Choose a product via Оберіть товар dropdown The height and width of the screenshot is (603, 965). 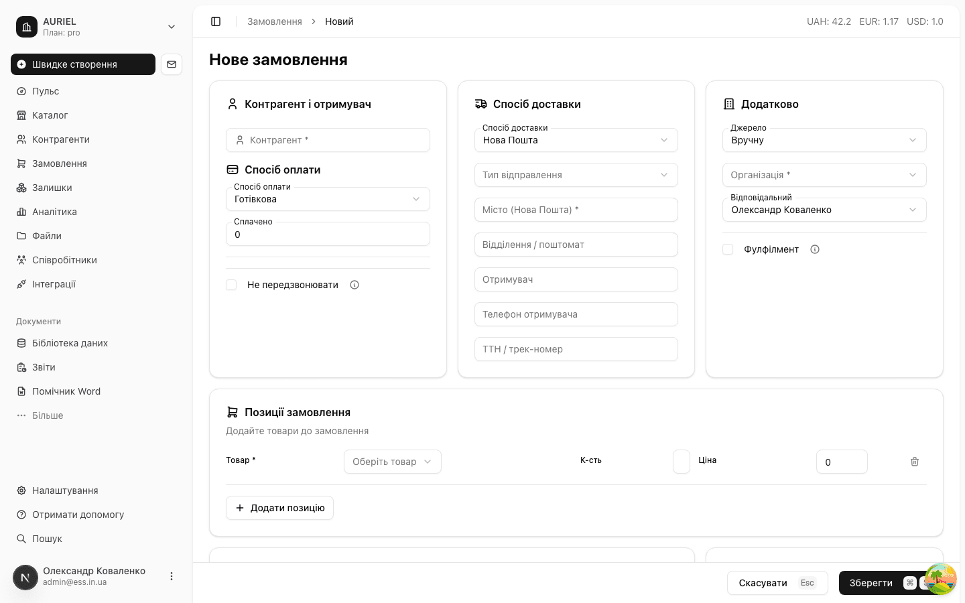point(393,462)
